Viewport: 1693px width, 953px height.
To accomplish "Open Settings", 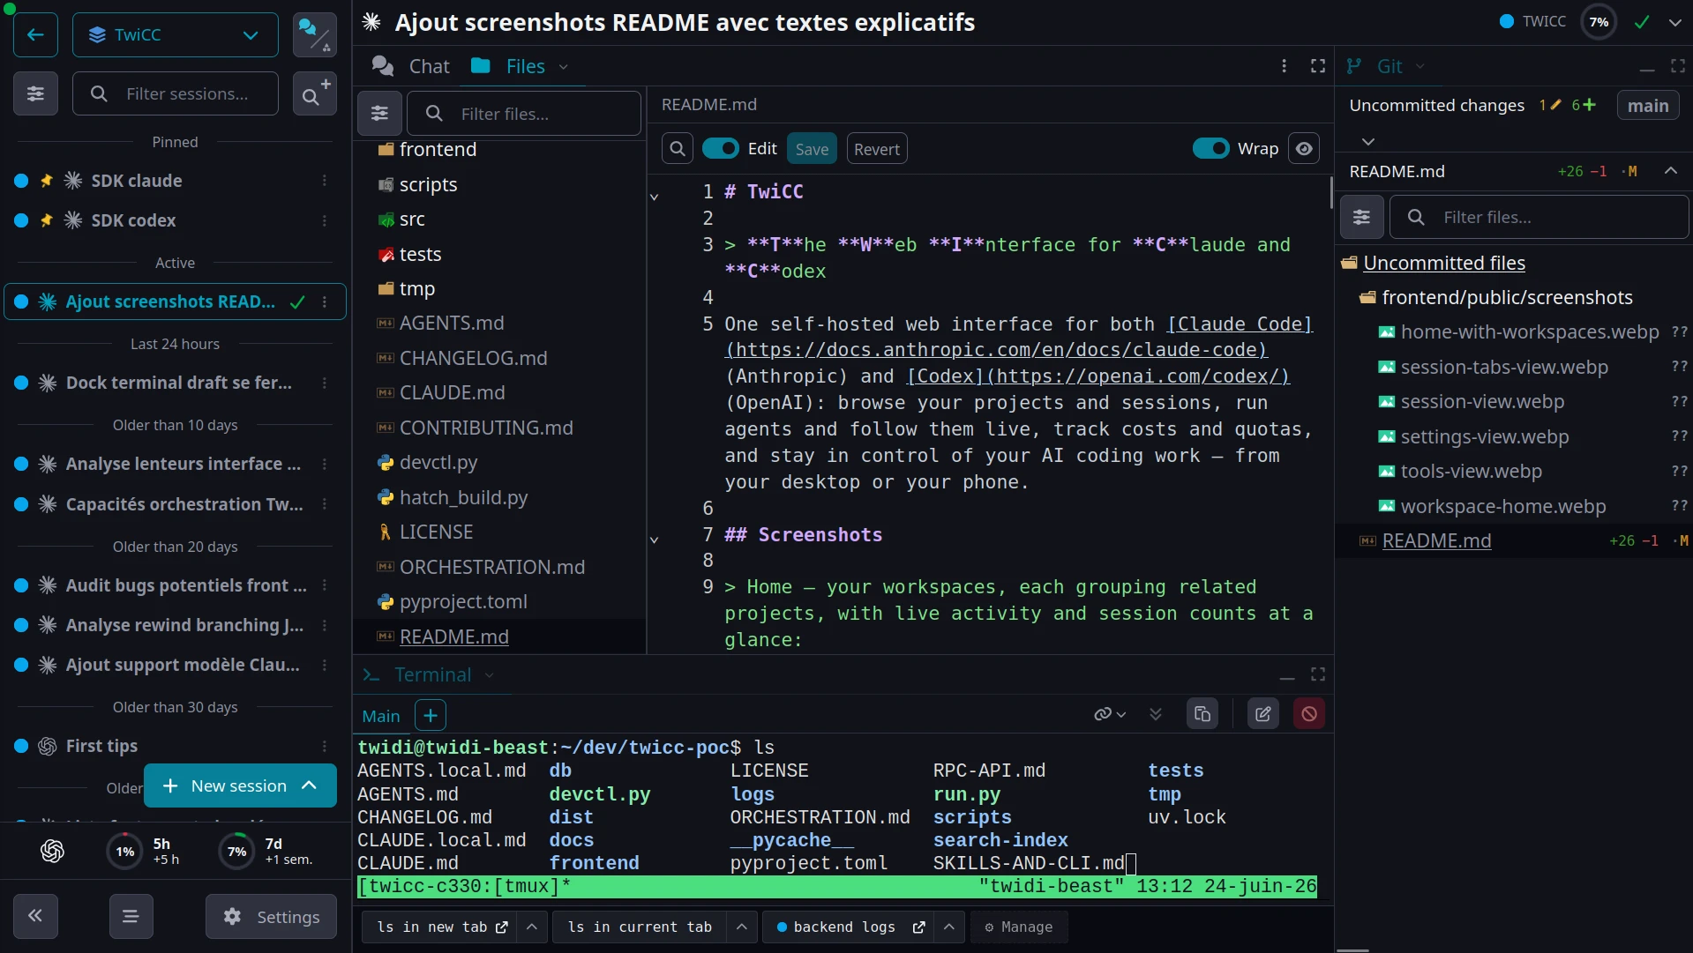I will pyautogui.click(x=272, y=916).
